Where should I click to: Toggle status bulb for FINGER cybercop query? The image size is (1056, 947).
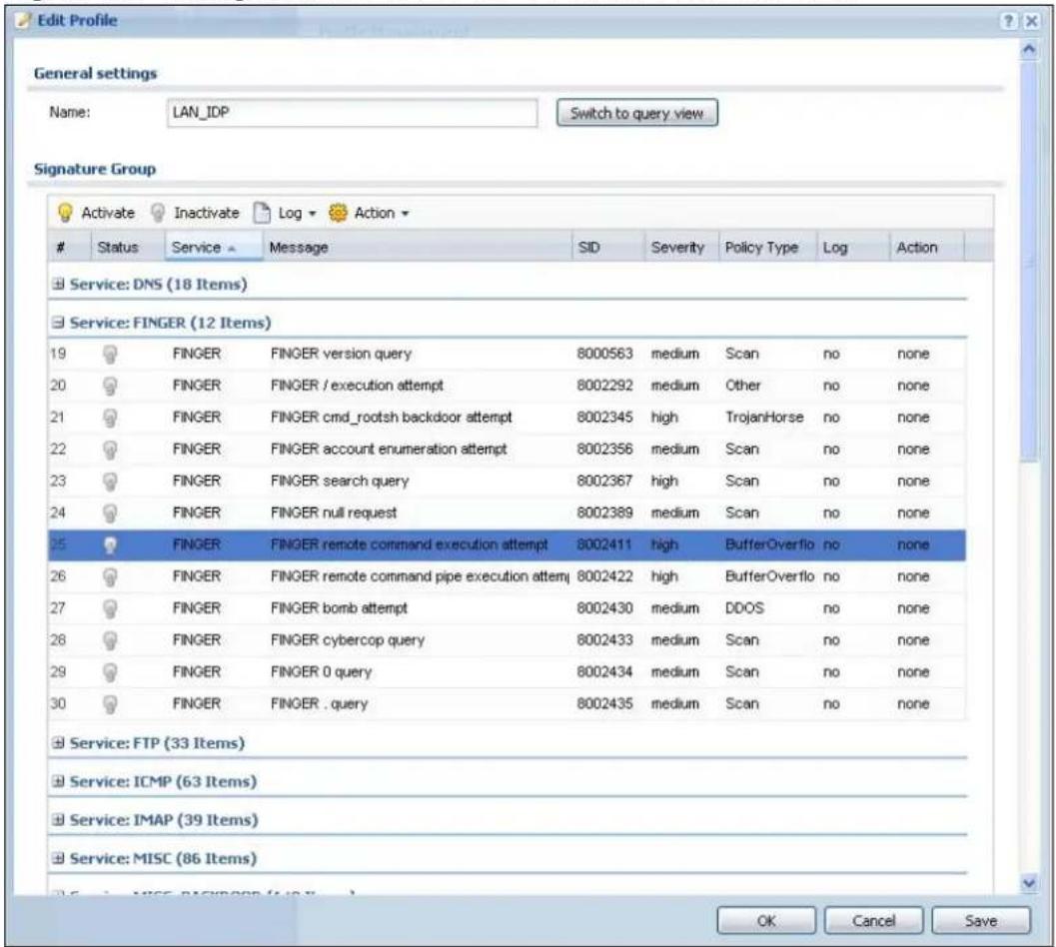(110, 640)
